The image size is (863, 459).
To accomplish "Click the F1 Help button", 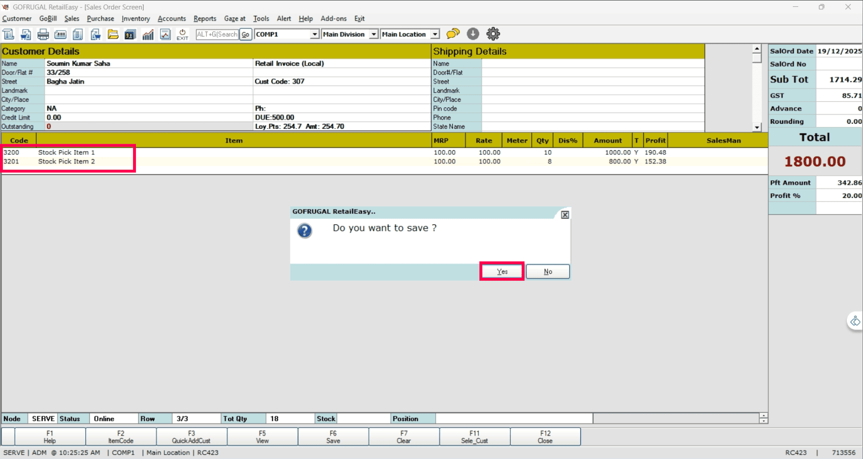I will coord(50,437).
